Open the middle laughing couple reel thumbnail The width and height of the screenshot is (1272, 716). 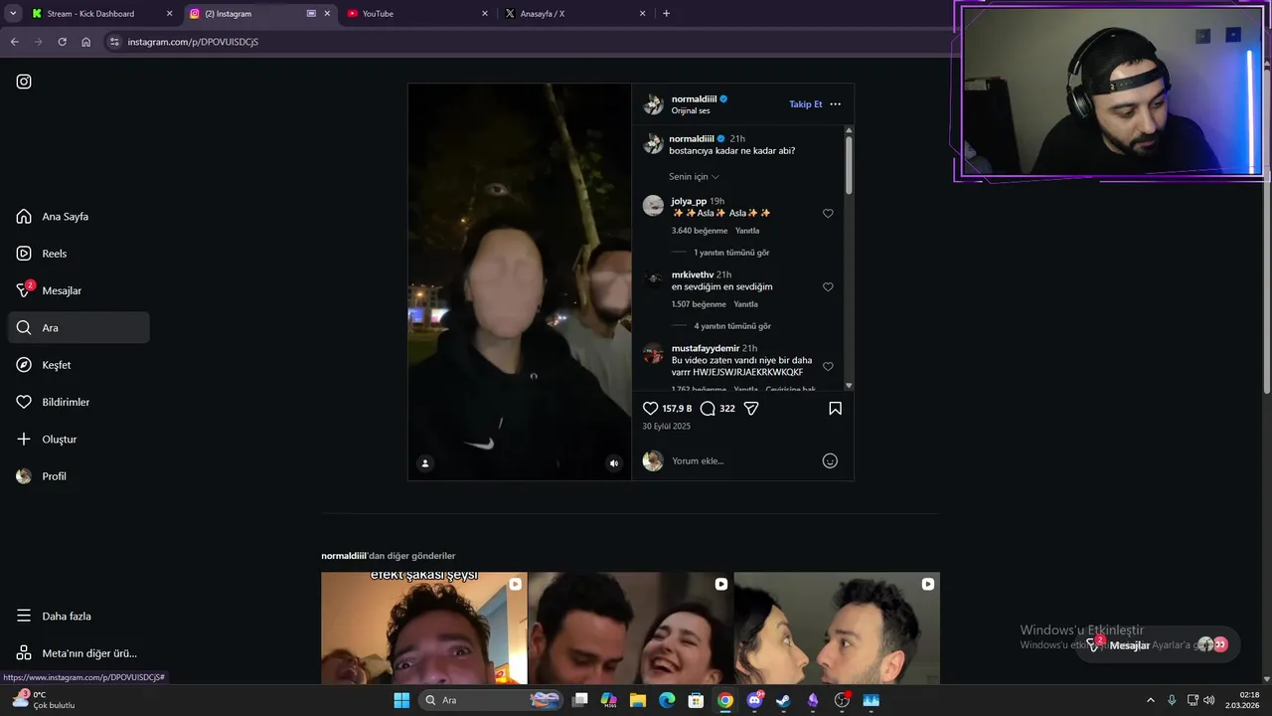(630, 627)
